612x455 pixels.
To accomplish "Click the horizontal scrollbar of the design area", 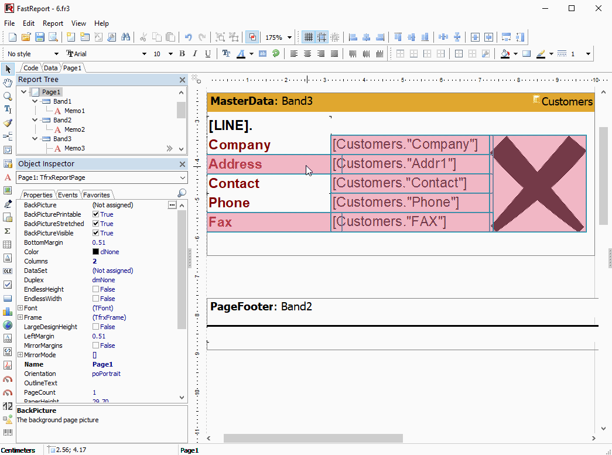I will (313, 438).
